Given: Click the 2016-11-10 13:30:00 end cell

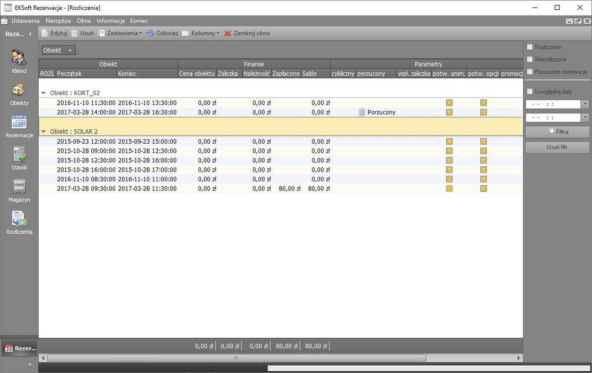Looking at the screenshot, I should click(x=147, y=103).
